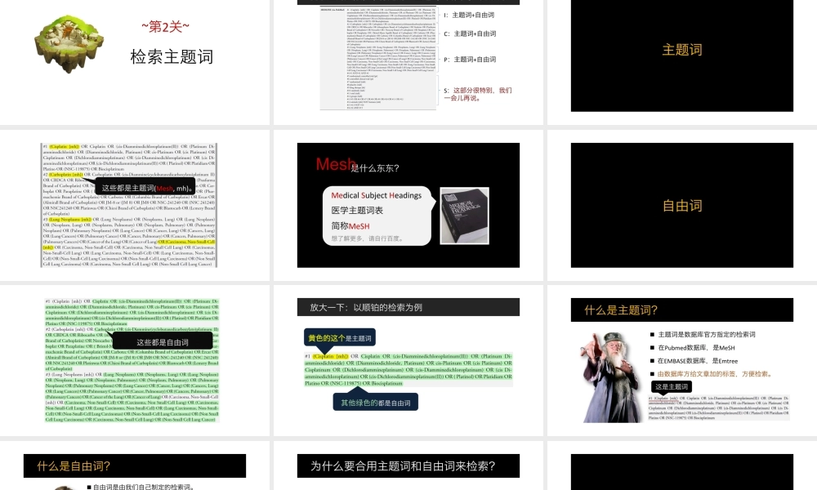817x490 pixels.
Task: Open the slide listing I, C, P, S items
Action: click(408, 56)
